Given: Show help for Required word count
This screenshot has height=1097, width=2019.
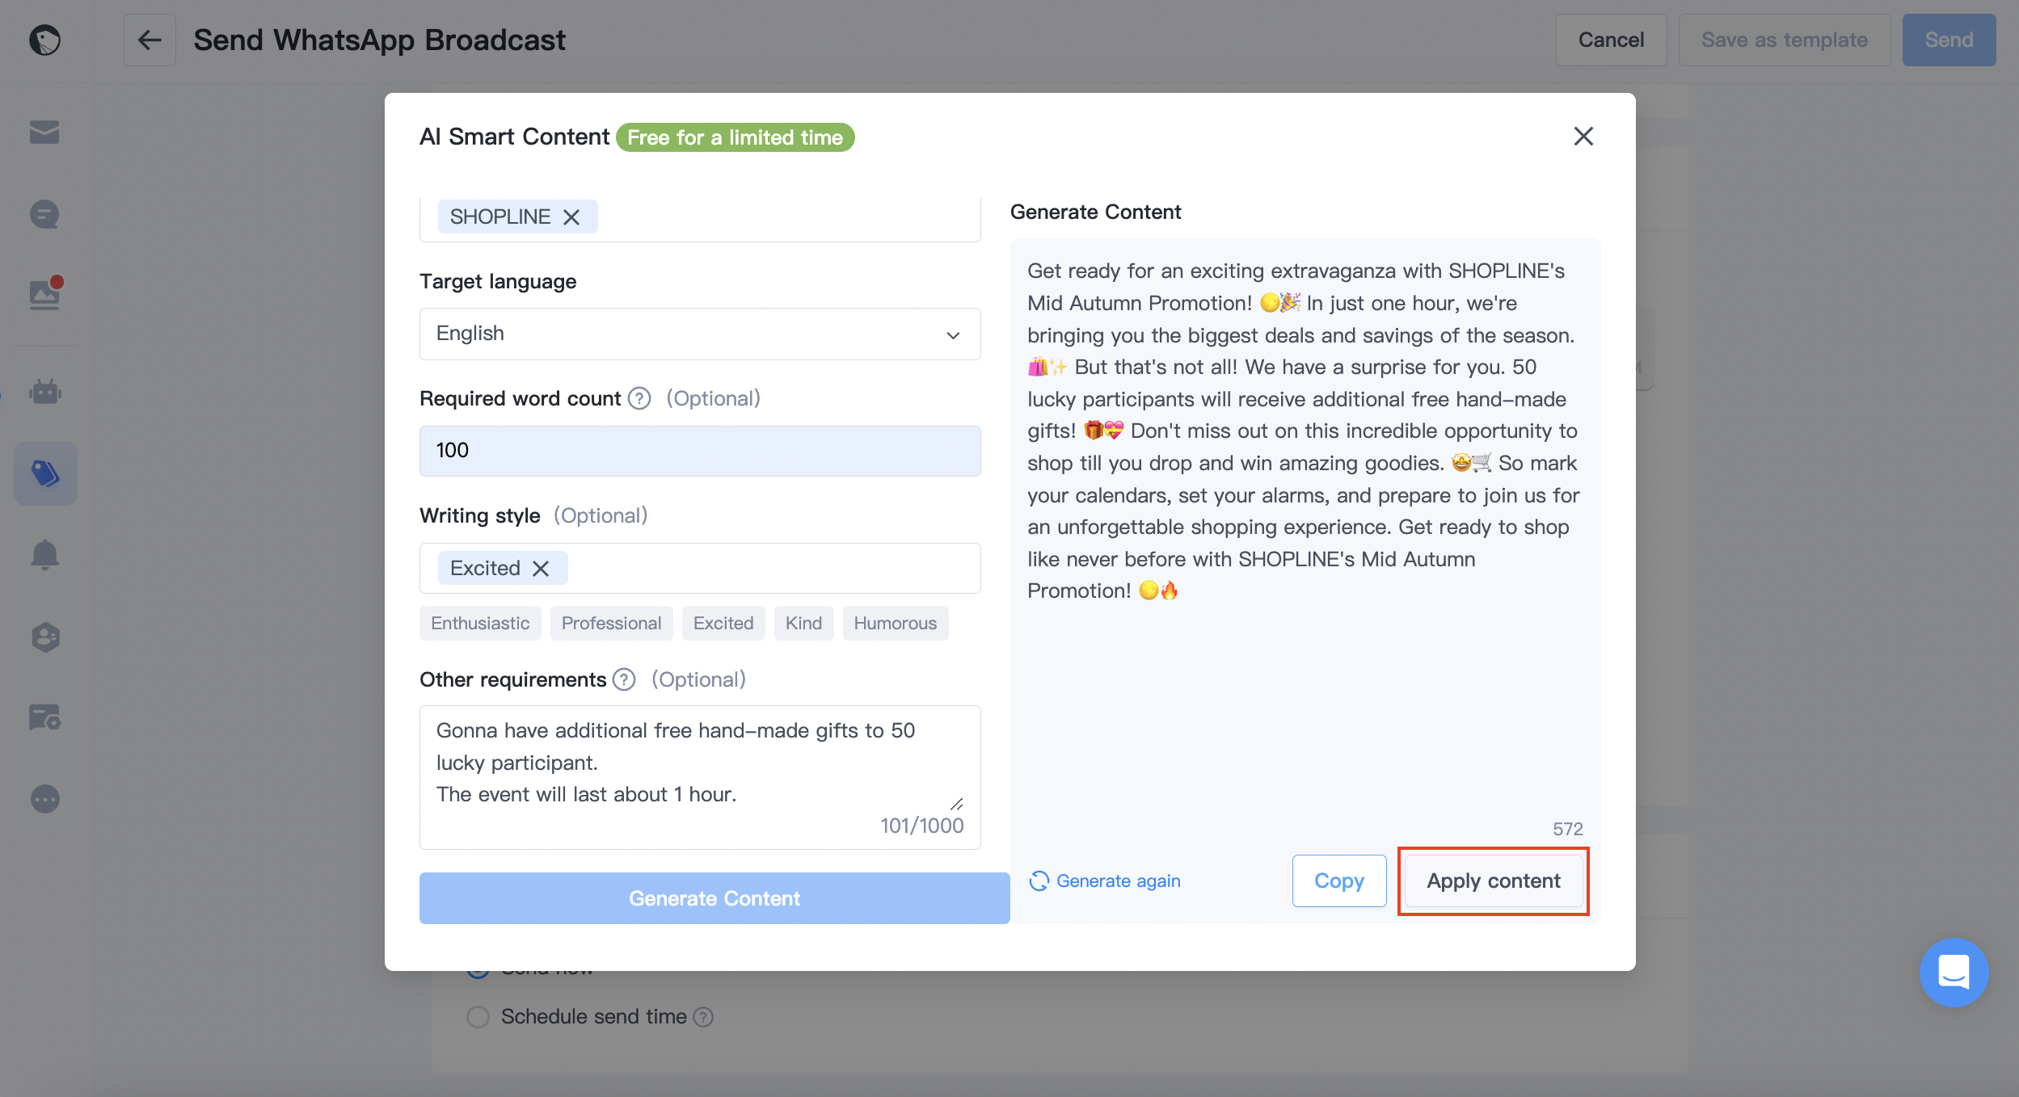Looking at the screenshot, I should (639, 398).
